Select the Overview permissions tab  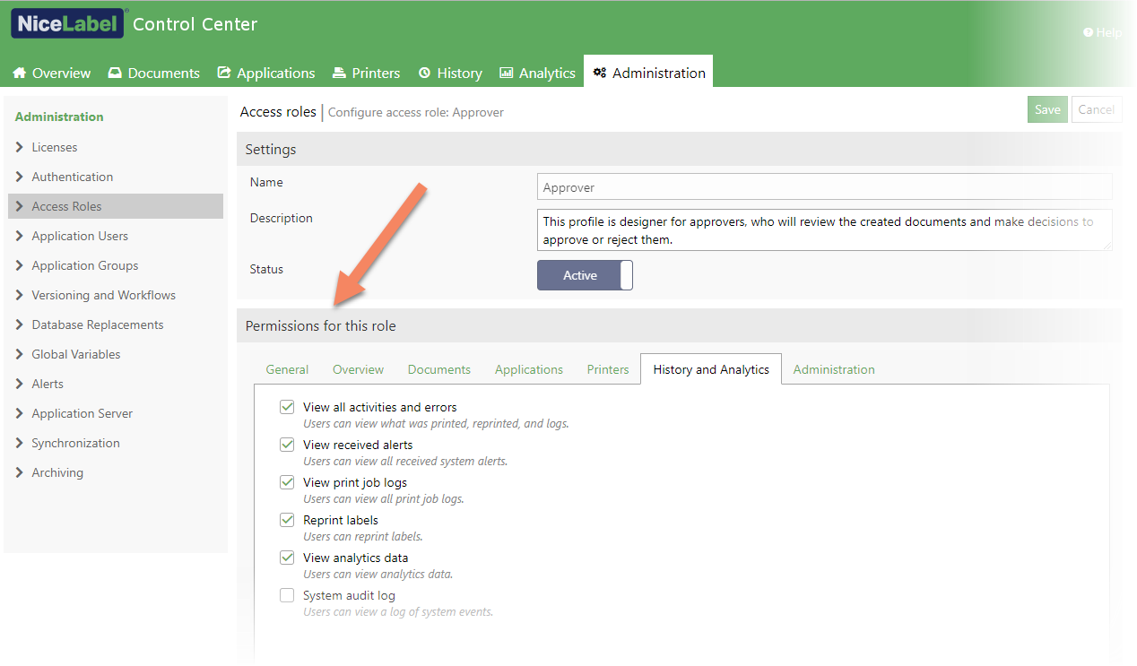358,369
